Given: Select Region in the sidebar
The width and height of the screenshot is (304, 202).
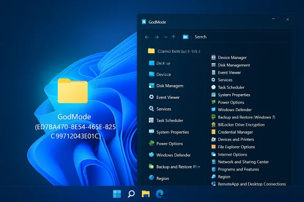Looking at the screenshot, I should pos(159,178).
